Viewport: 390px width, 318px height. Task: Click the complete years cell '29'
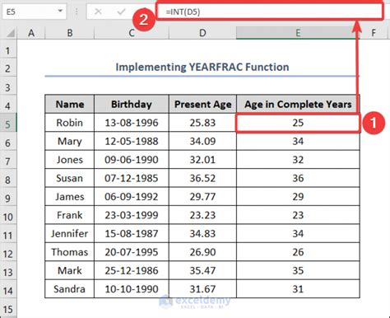click(298, 197)
